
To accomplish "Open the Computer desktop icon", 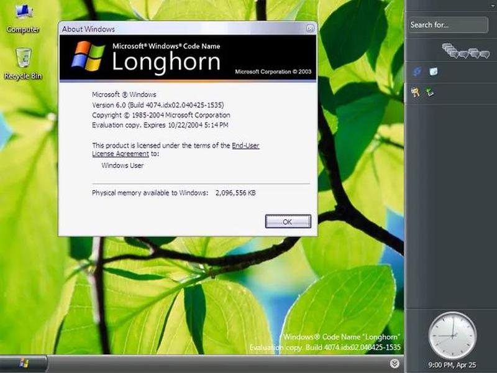I will 23,18.
